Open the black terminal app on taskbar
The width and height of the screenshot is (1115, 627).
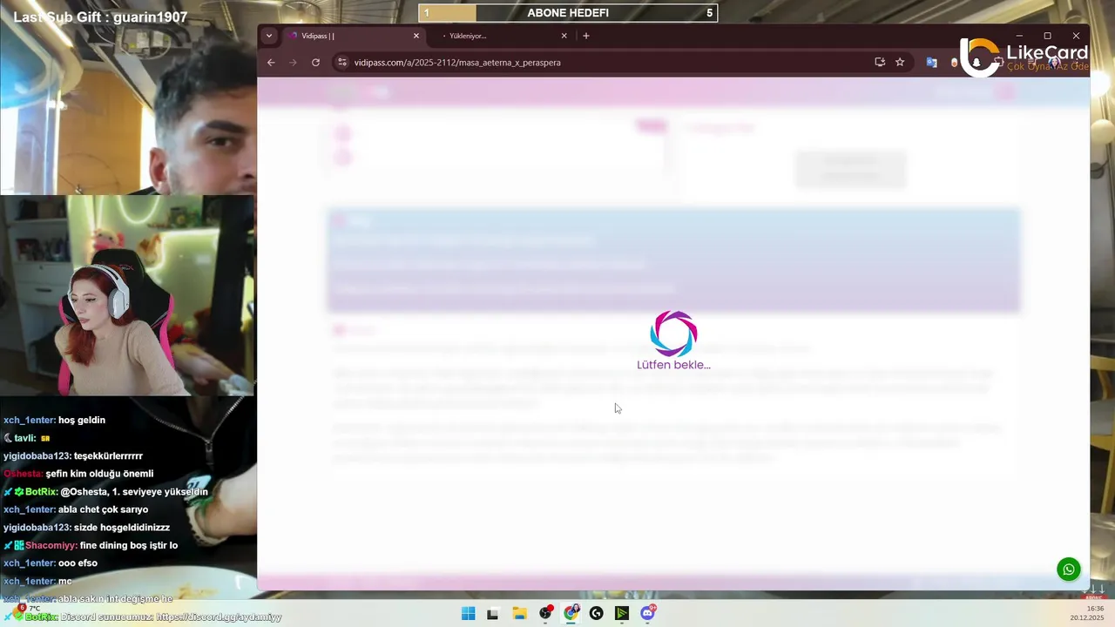click(492, 613)
